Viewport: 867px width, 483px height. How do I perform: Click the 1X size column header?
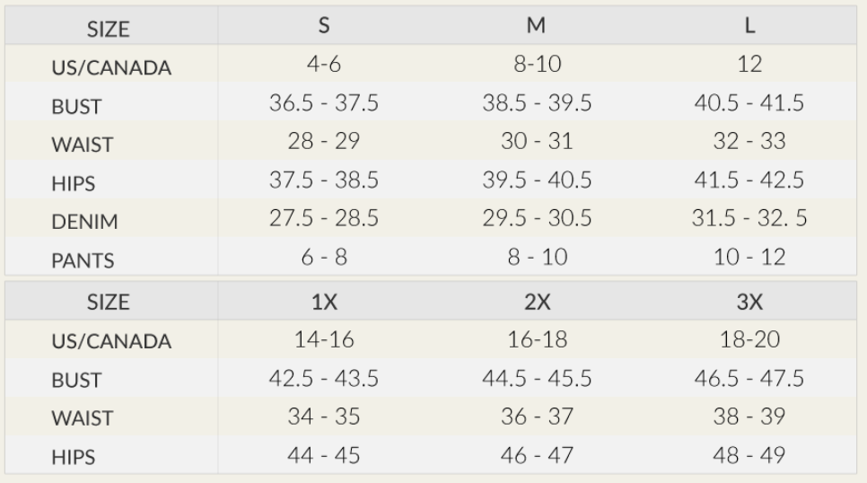coord(324,303)
